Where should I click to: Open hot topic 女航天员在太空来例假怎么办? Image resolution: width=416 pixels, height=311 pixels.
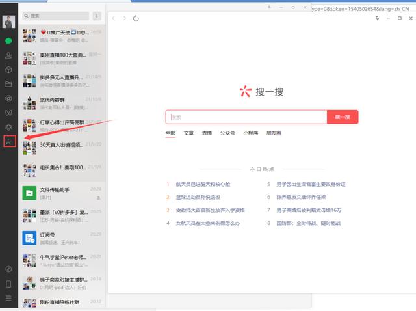click(208, 223)
